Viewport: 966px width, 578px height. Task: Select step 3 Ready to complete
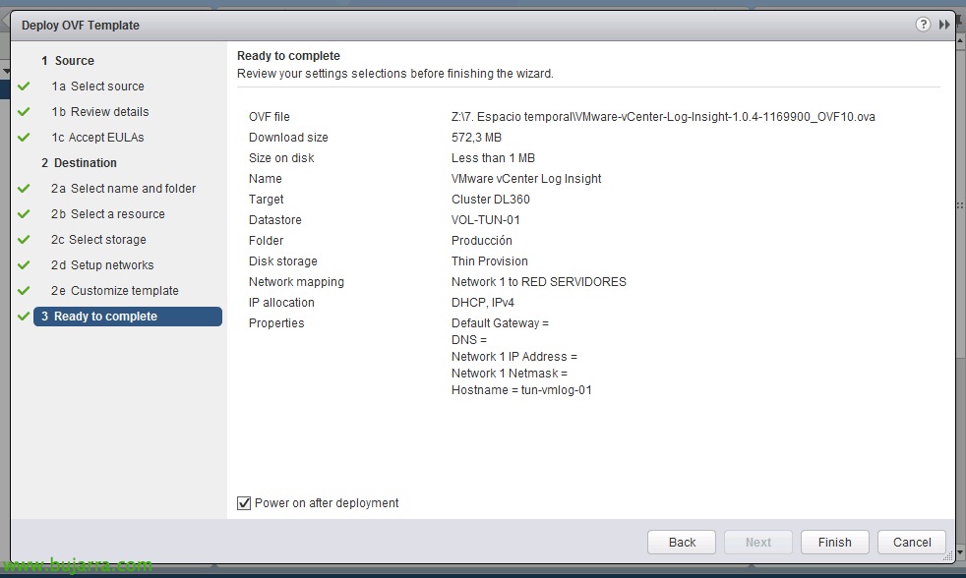(x=128, y=317)
